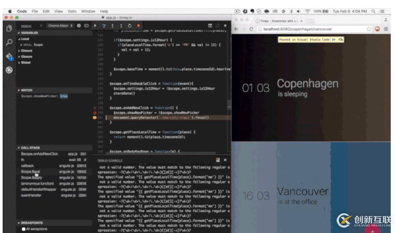
Task: Bookmark page with star icon
Action: [x=369, y=29]
